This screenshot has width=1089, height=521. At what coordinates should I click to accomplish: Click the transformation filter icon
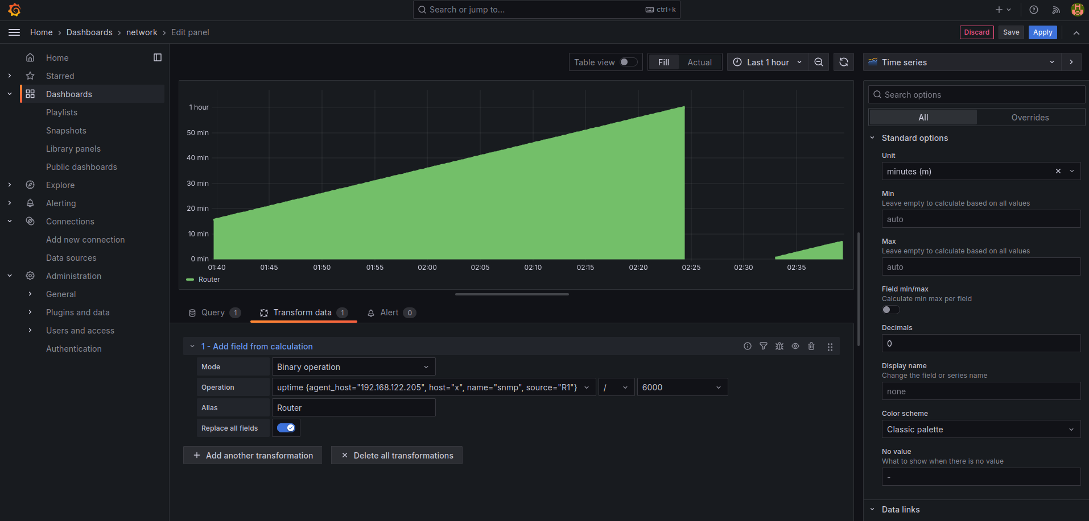764,346
